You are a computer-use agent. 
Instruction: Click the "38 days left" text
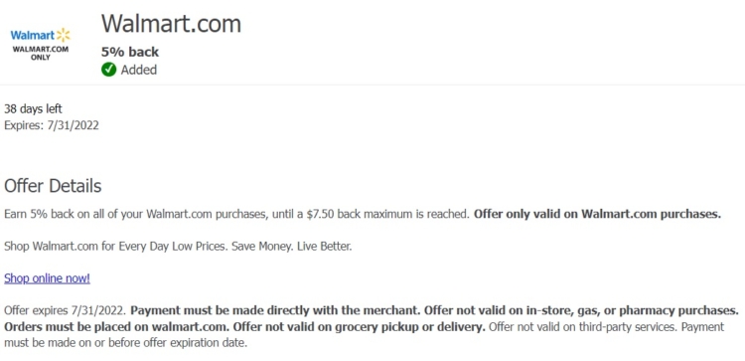pos(33,109)
